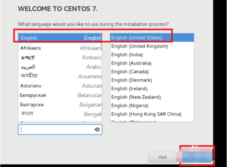
Task: Choose Afrikaans from the language list
Action: pyautogui.click(x=60, y=48)
